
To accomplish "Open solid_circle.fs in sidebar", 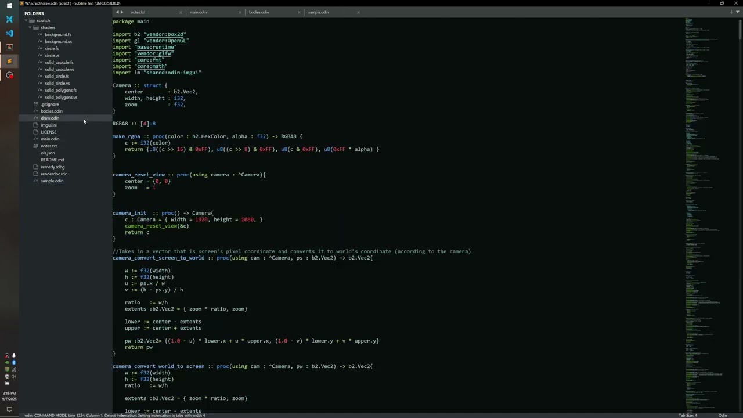I will 57,76.
